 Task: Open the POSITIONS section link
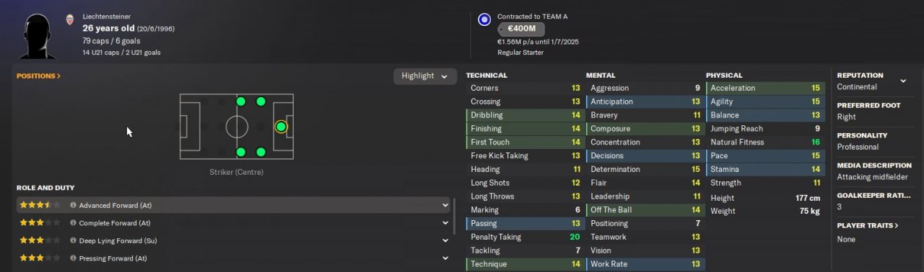38,76
